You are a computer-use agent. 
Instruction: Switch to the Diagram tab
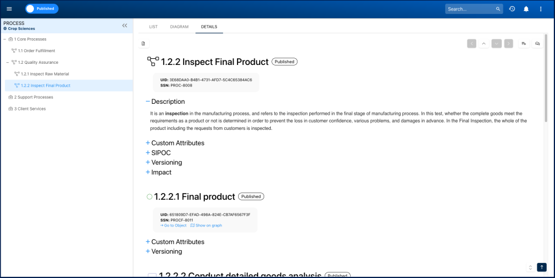(179, 27)
